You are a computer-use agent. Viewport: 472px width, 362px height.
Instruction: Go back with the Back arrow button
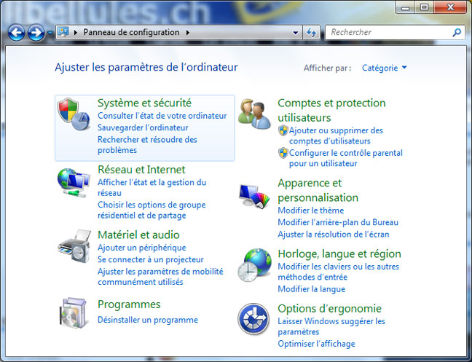point(16,33)
